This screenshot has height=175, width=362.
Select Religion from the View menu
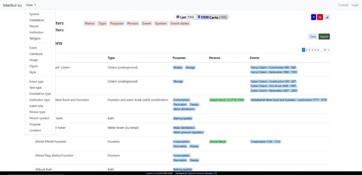35,38
